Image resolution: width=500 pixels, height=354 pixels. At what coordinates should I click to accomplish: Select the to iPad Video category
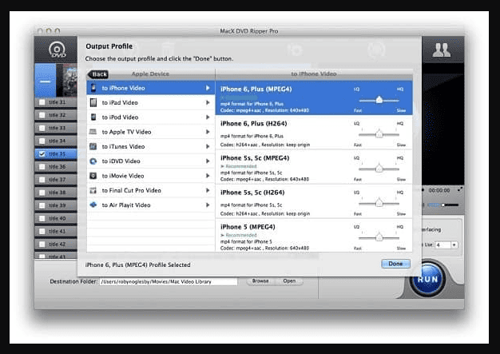coord(150,102)
